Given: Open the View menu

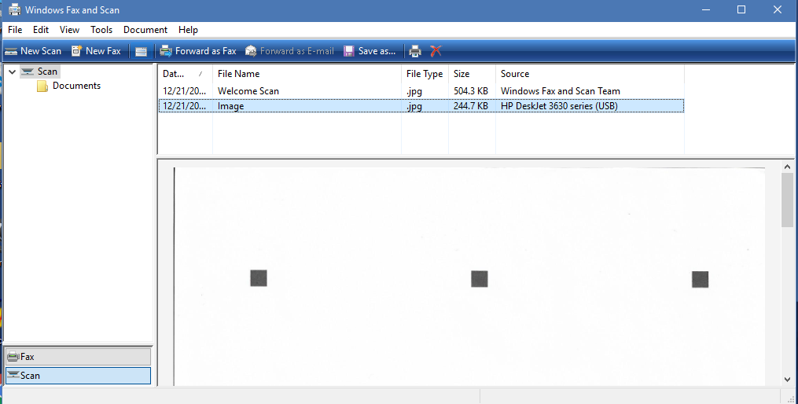Looking at the screenshot, I should coord(69,30).
